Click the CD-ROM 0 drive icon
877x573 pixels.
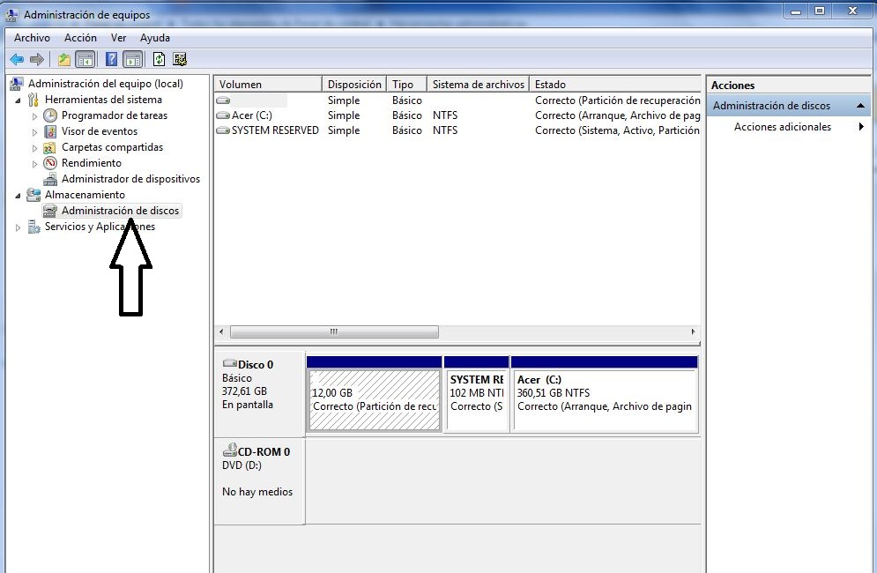pyautogui.click(x=230, y=450)
